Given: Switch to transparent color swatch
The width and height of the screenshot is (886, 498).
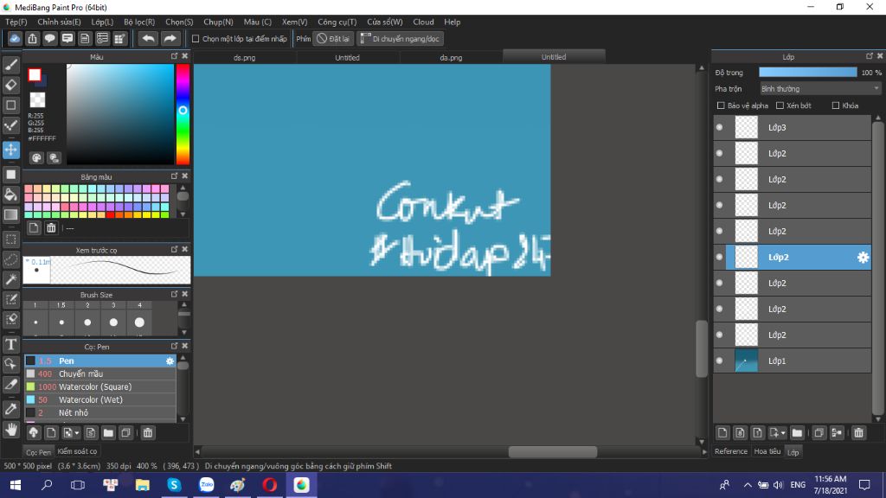Looking at the screenshot, I should click(37, 100).
